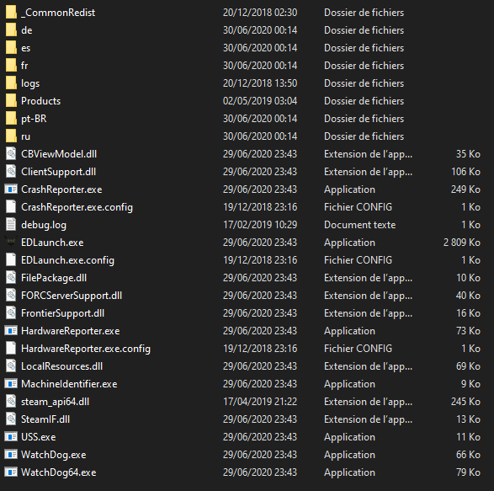
Task: Select the Products folder icon
Action: [11, 100]
